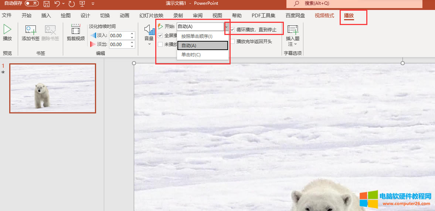
Task: Expand the Start (开始) dropdown arrow
Action: (x=227, y=27)
